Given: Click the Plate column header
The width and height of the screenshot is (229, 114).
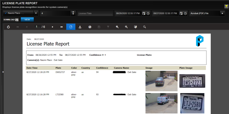Looking at the screenshot, I should point(58,68).
